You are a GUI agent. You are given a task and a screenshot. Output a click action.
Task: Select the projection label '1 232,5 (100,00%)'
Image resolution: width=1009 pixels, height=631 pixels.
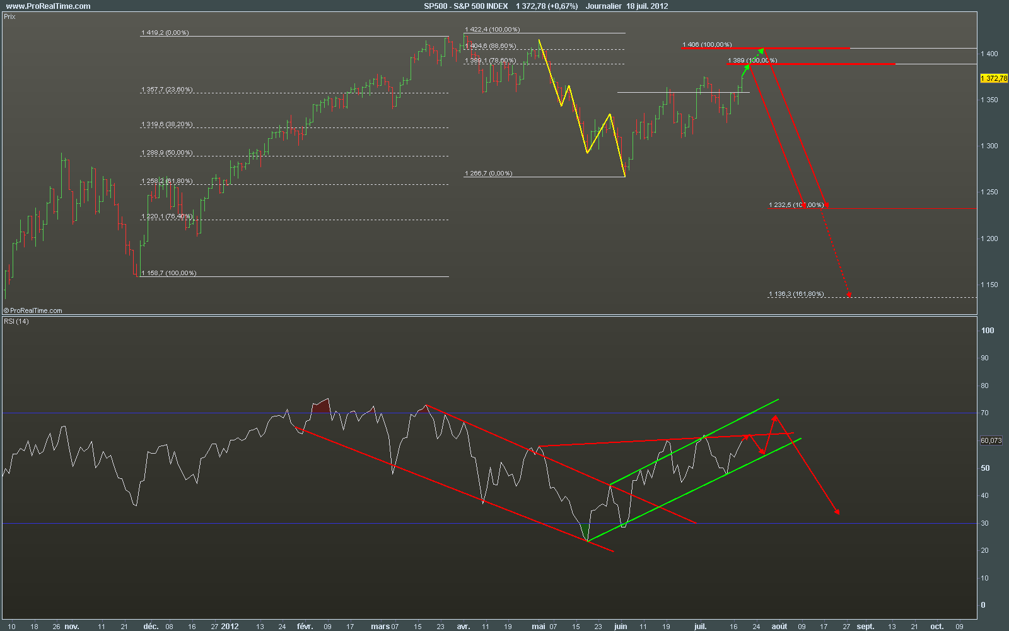pos(796,205)
